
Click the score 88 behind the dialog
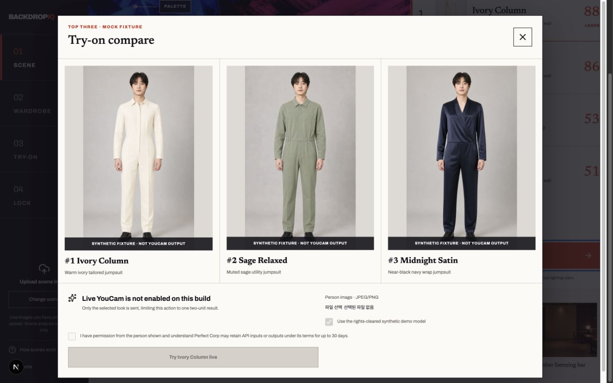click(x=591, y=11)
